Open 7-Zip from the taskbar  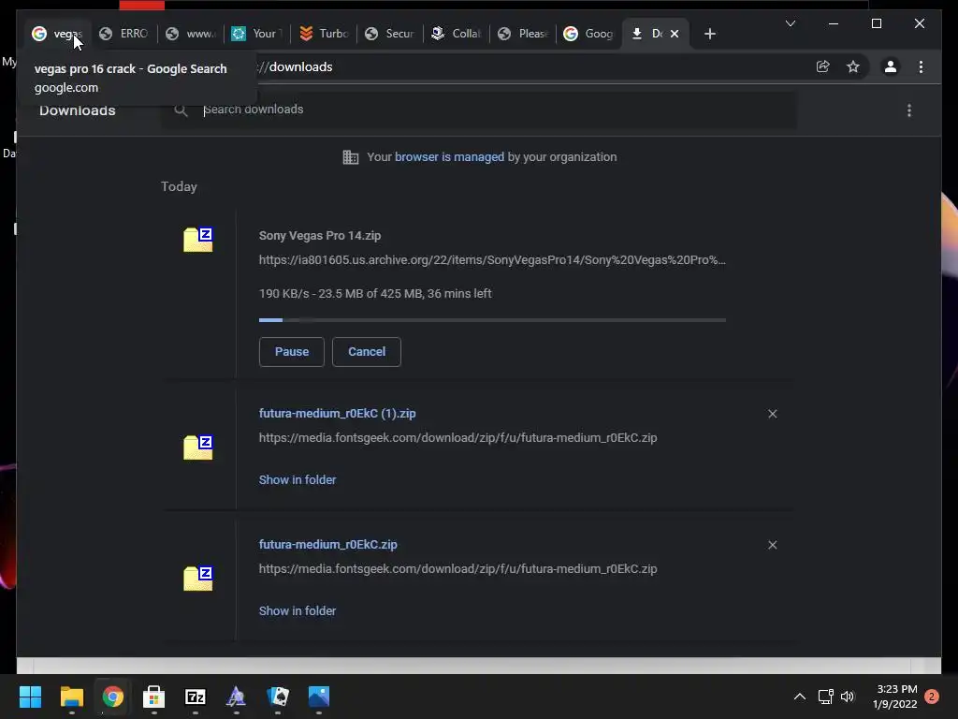[195, 697]
